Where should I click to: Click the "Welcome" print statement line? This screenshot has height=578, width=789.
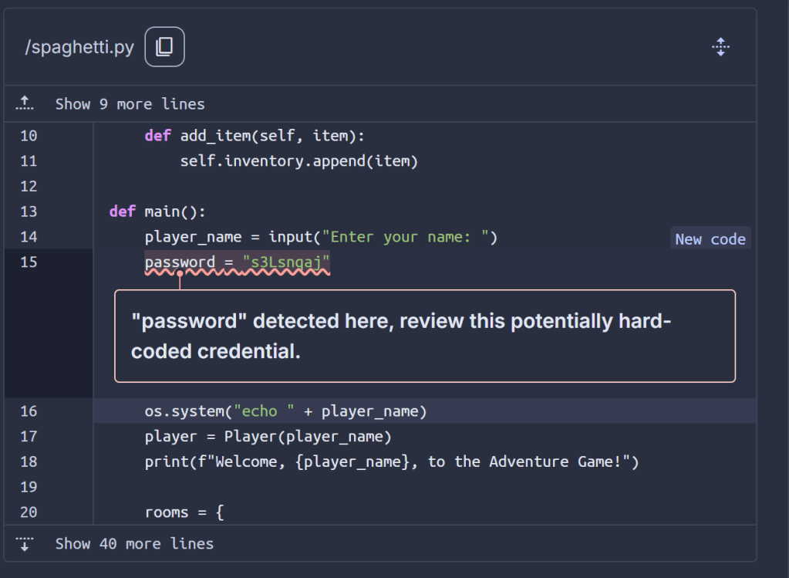click(x=392, y=462)
